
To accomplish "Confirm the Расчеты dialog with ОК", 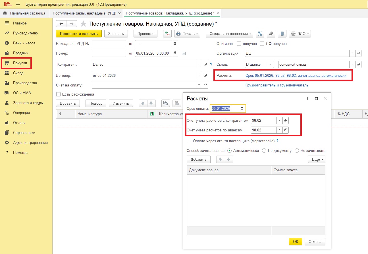I will click(x=296, y=241).
